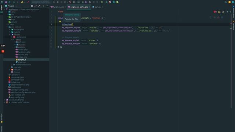
Task: Expand the twentytwentyone folder
Action: pyautogui.click(x=12, y=65)
